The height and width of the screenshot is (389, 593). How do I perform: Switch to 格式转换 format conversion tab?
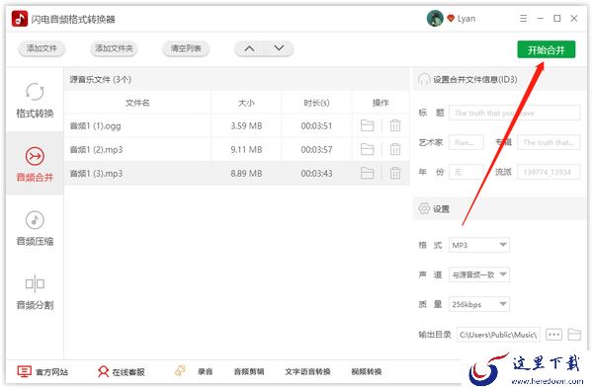pos(35,100)
